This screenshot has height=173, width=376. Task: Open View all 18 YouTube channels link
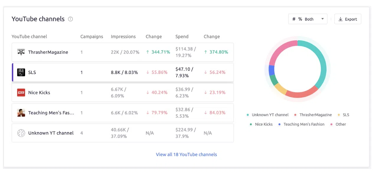pos(186,154)
